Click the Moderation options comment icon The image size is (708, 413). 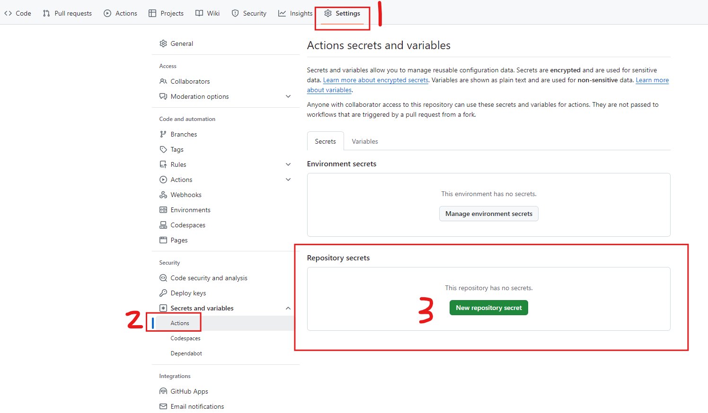pyautogui.click(x=163, y=96)
